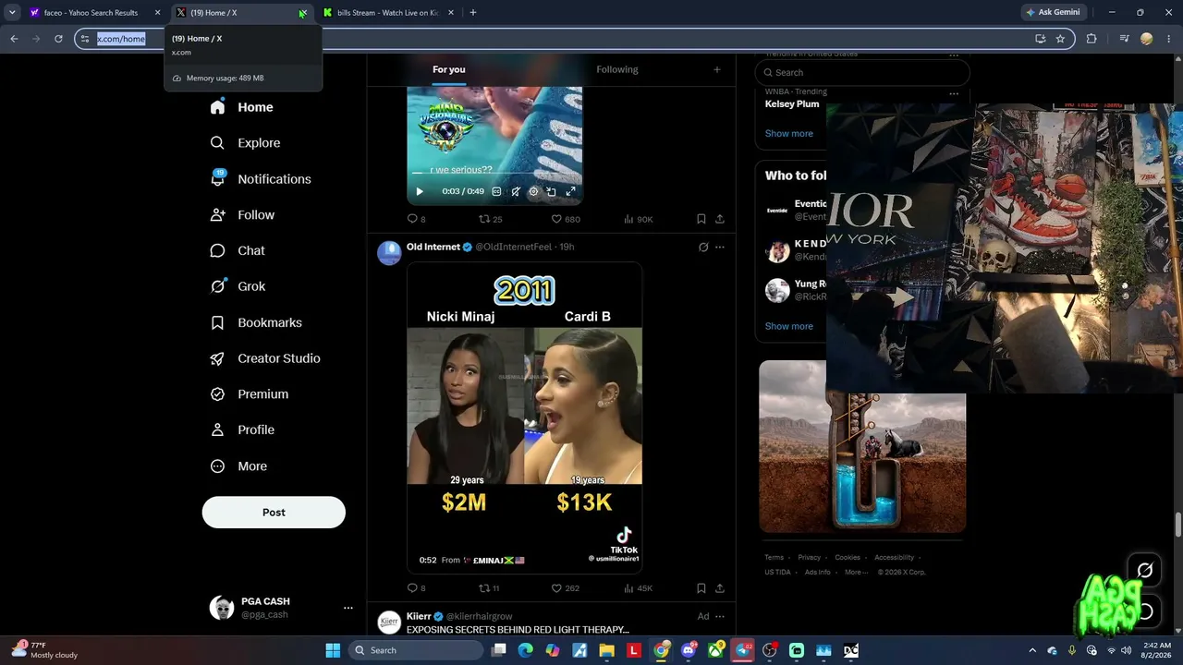This screenshot has height=665, width=1183.
Task: Open more options on Kiierr ad
Action: [720, 617]
